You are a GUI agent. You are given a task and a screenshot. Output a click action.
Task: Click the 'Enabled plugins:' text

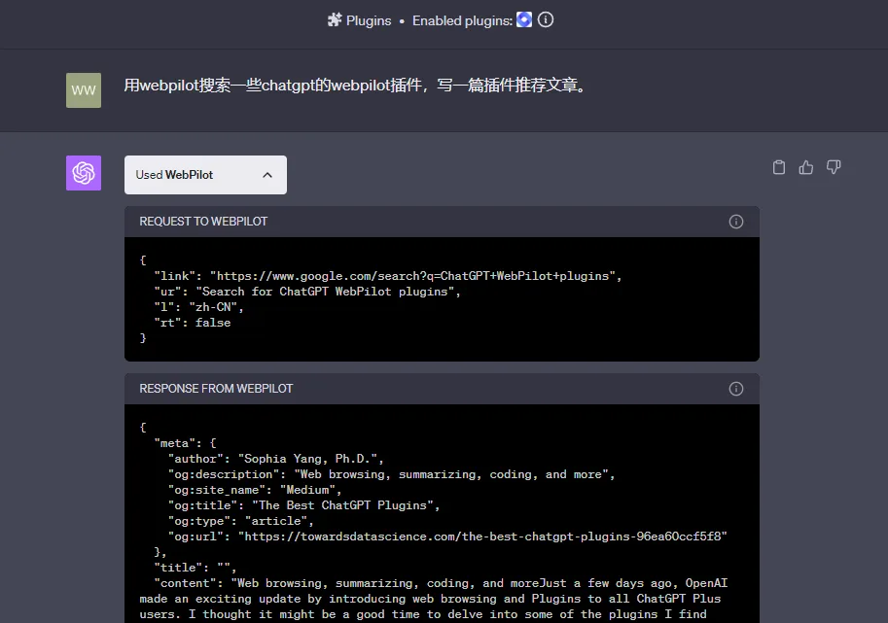[462, 21]
